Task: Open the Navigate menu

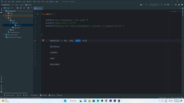Action: [x=18, y=2]
